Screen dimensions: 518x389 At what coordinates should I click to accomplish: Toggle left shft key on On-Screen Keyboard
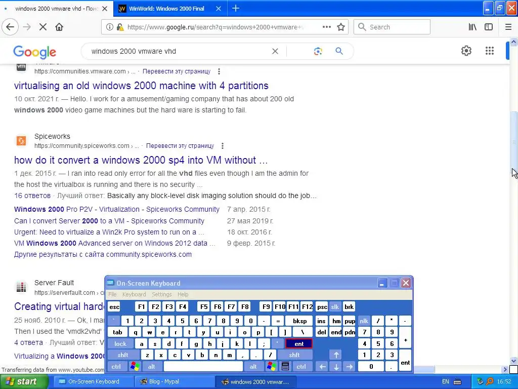pos(123,355)
